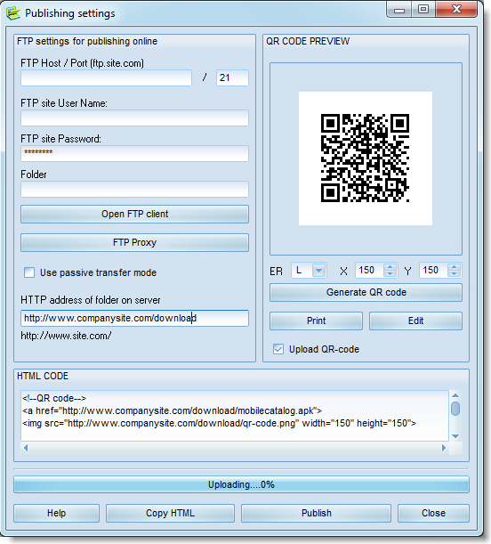Increase the Y size spinner value
This screenshot has width=491, height=544.
pyautogui.click(x=454, y=267)
